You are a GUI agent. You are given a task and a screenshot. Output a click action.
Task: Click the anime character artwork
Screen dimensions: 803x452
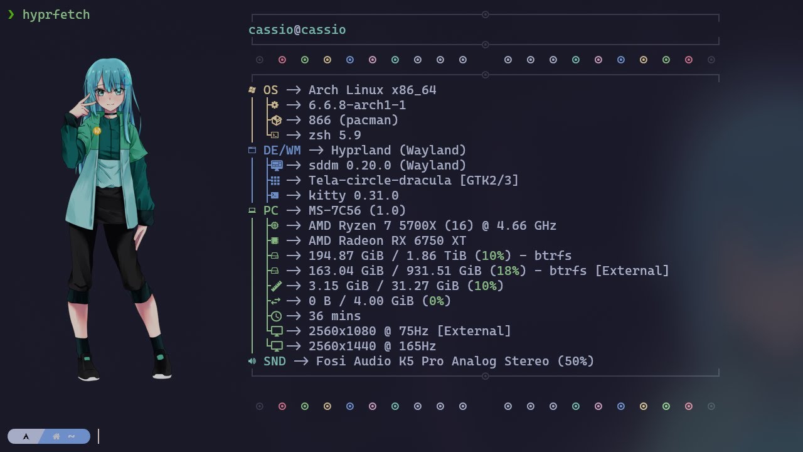tap(115, 218)
